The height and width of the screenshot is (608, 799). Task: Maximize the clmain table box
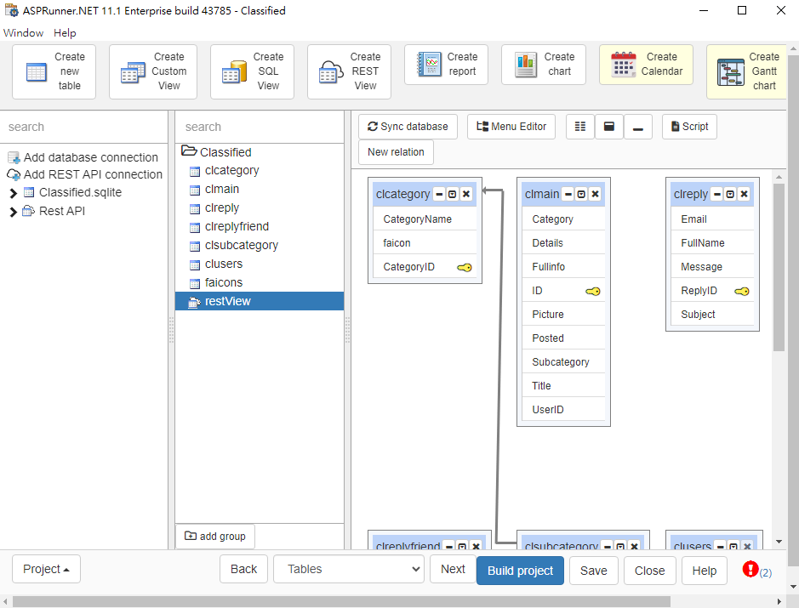pyautogui.click(x=581, y=194)
